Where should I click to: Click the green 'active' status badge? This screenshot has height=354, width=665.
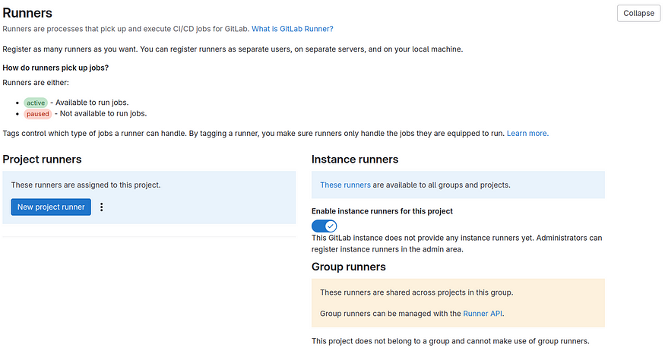[x=36, y=103]
